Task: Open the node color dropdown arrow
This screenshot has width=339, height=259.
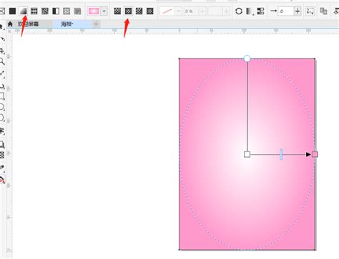Action: (x=178, y=11)
